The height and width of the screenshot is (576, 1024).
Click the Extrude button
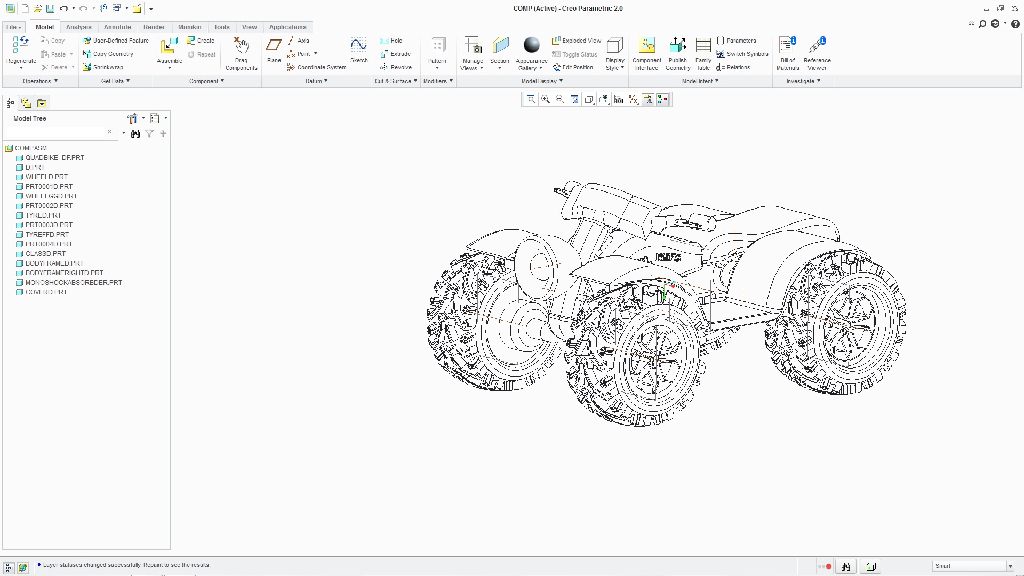tap(395, 54)
